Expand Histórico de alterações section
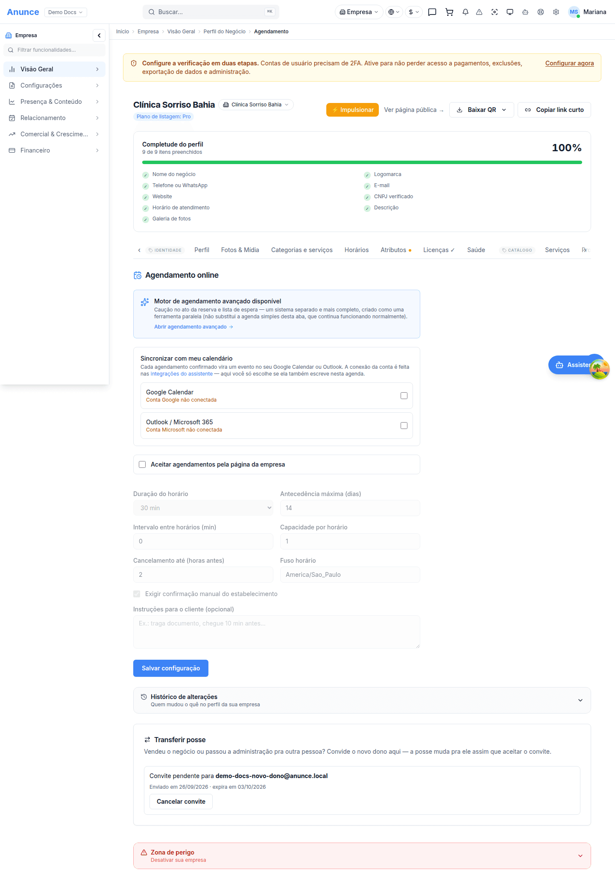This screenshot has width=615, height=893. [362, 700]
